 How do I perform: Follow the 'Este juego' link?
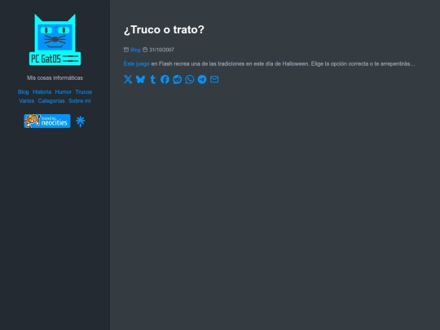point(137,64)
